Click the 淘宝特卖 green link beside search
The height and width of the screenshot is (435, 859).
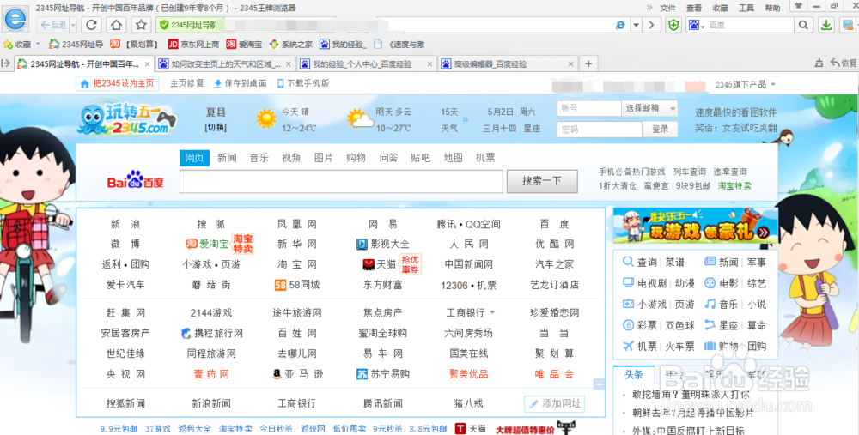point(734,186)
